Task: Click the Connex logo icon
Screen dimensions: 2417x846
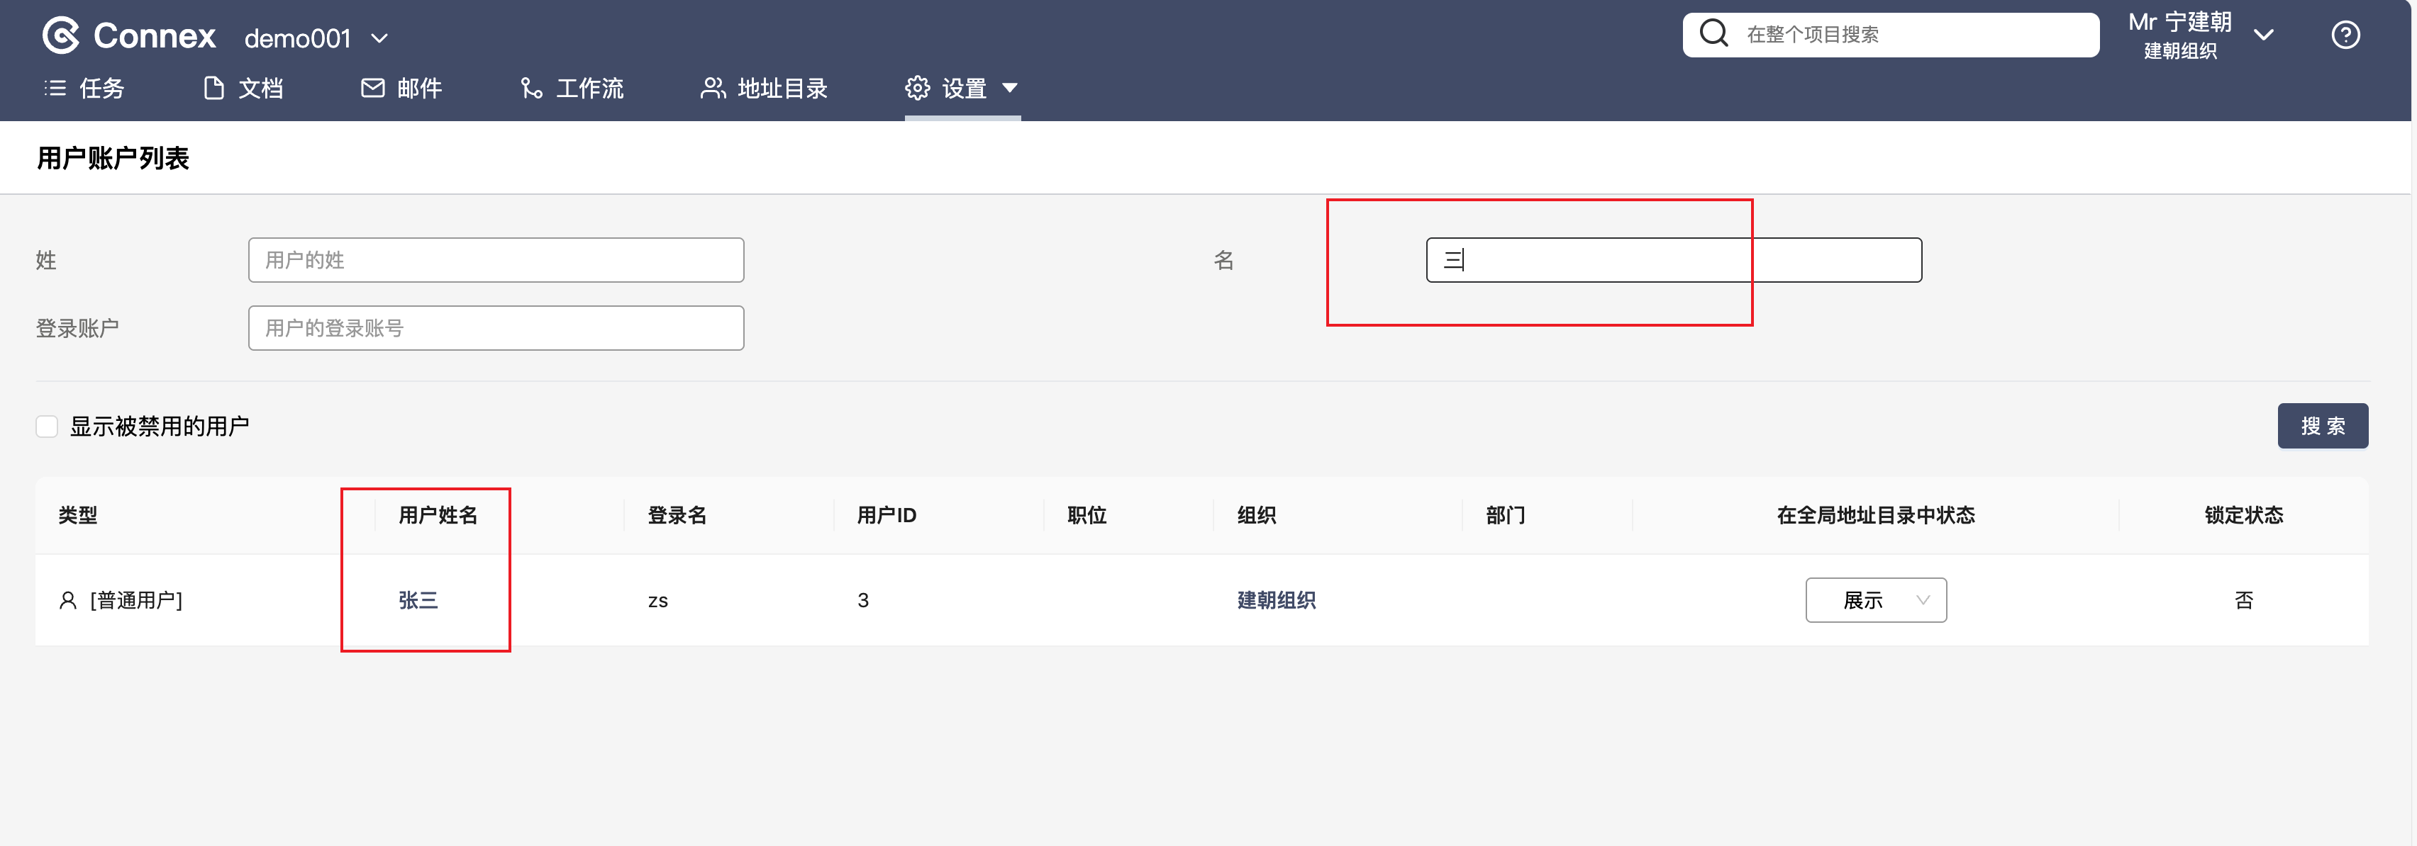Action: [x=61, y=37]
